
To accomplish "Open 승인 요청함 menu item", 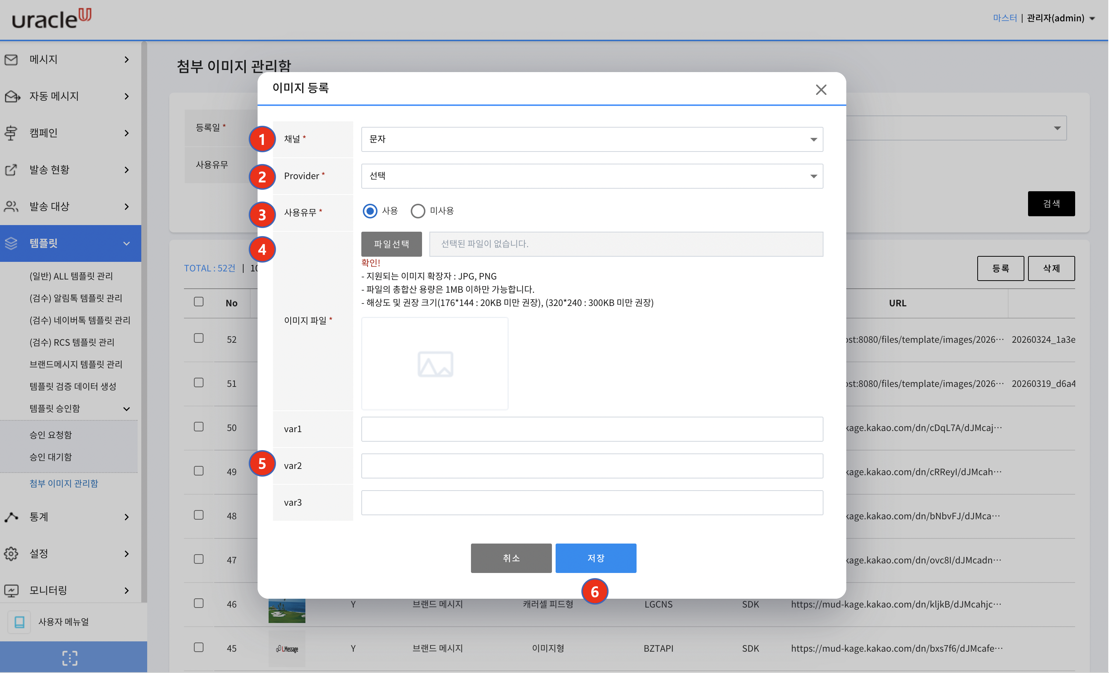I will pyautogui.click(x=51, y=435).
